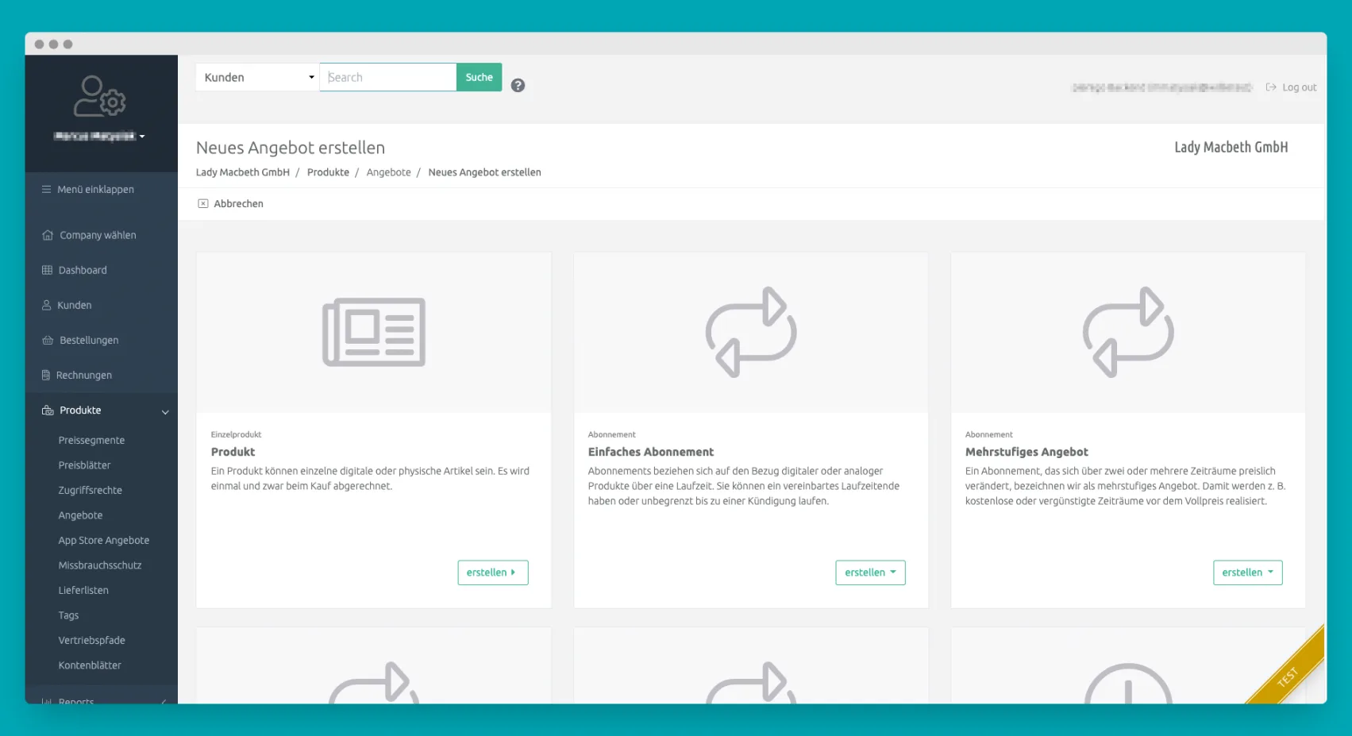Open Rechnungen
The height and width of the screenshot is (736, 1352).
click(x=84, y=376)
